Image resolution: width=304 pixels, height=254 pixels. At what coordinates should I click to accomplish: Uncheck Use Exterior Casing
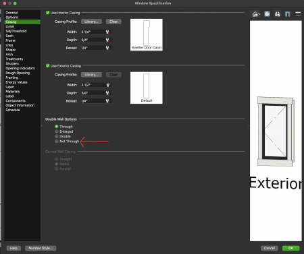coord(48,65)
